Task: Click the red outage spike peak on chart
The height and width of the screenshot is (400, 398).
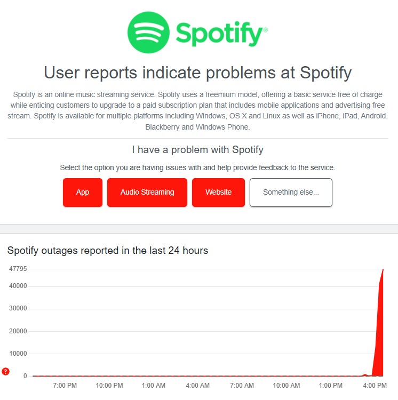Action: click(x=383, y=270)
